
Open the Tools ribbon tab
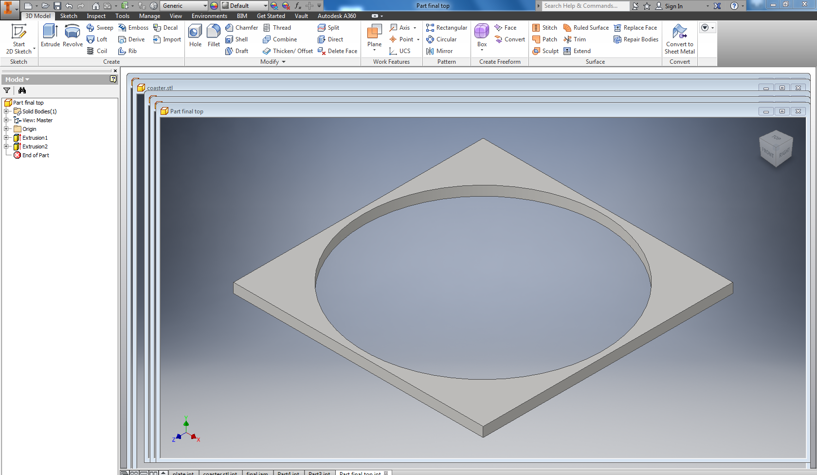(122, 16)
